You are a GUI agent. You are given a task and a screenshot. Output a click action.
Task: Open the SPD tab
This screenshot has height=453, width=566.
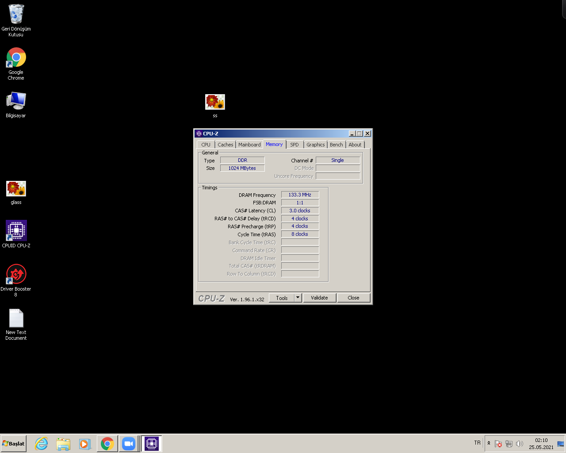(294, 145)
